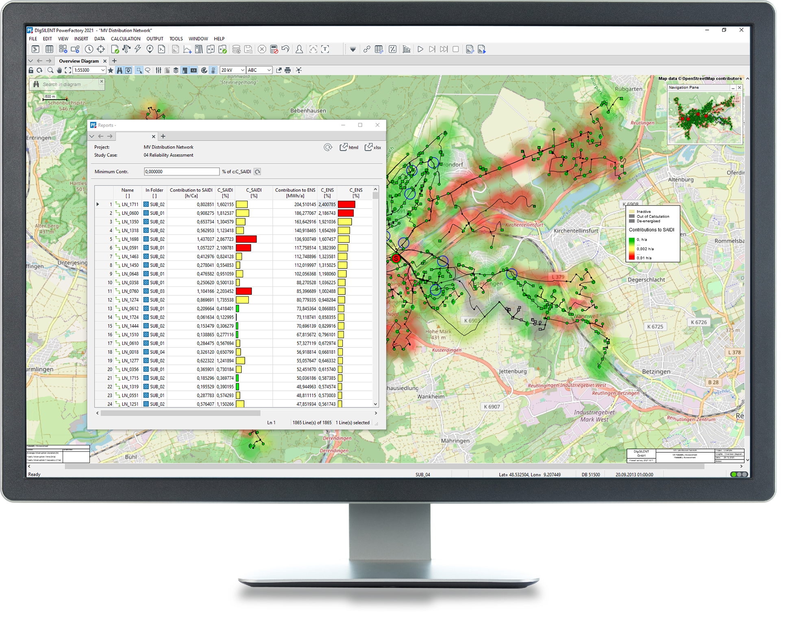Toggle the map background pin button
Viewport: 792px width, 620px height.
click(128, 70)
